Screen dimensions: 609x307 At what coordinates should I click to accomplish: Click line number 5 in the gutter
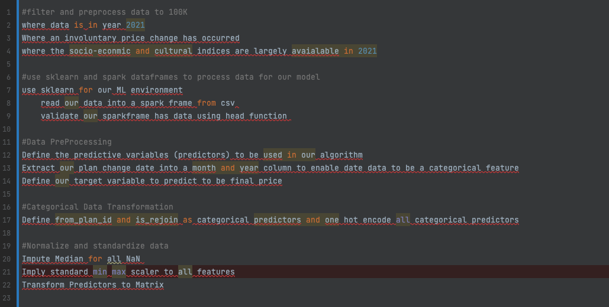pos(8,64)
